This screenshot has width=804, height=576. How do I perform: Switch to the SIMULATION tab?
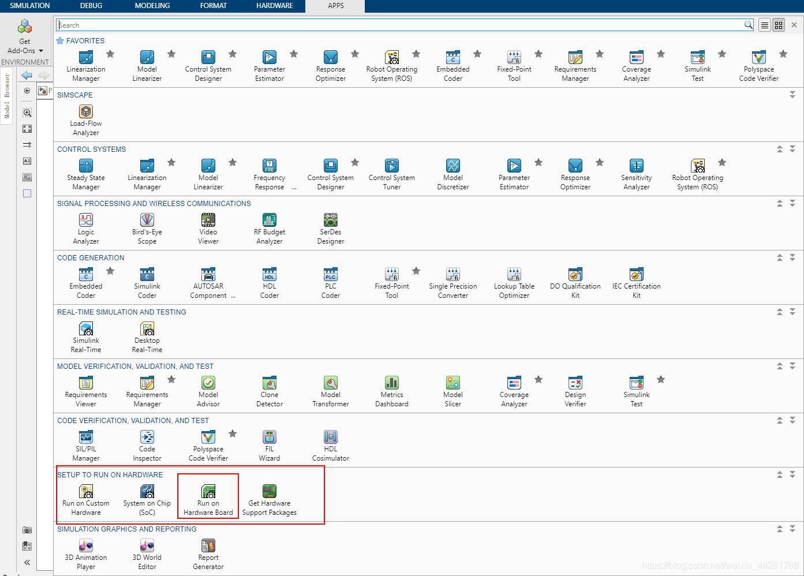30,6
